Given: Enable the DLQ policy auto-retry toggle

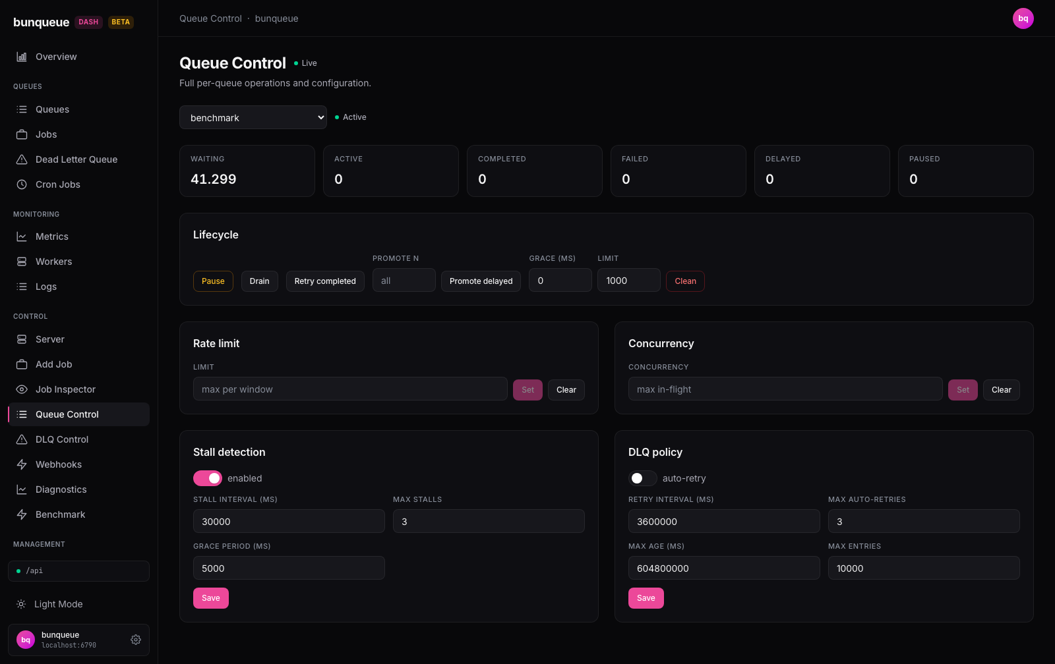Looking at the screenshot, I should (643, 478).
